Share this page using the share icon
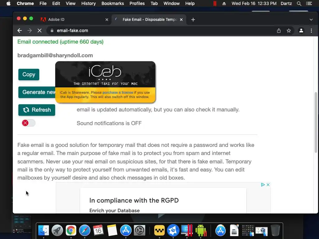 [x=279, y=30]
